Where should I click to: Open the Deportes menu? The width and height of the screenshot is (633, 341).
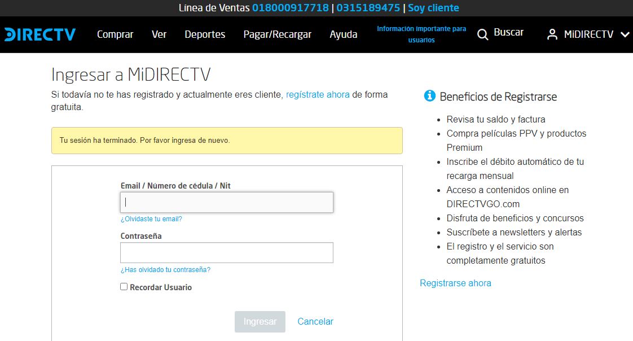[x=205, y=34]
